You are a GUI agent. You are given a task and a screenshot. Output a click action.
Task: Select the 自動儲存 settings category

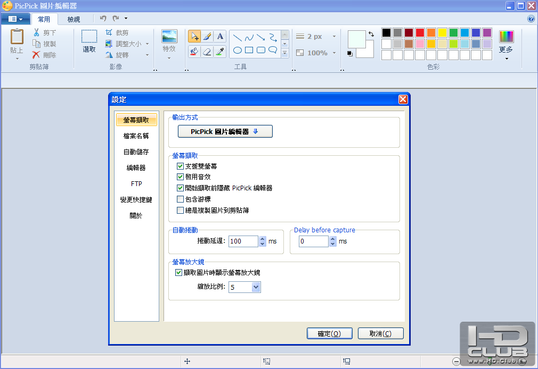[136, 152]
